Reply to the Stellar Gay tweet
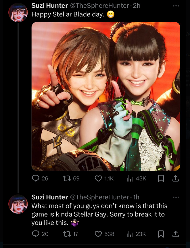This screenshot has width=190, height=248. pos(40,234)
